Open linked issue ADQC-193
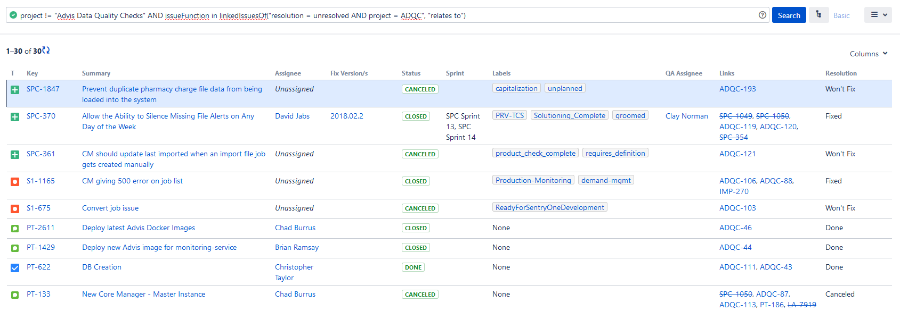This screenshot has height=311, width=900. (x=737, y=89)
